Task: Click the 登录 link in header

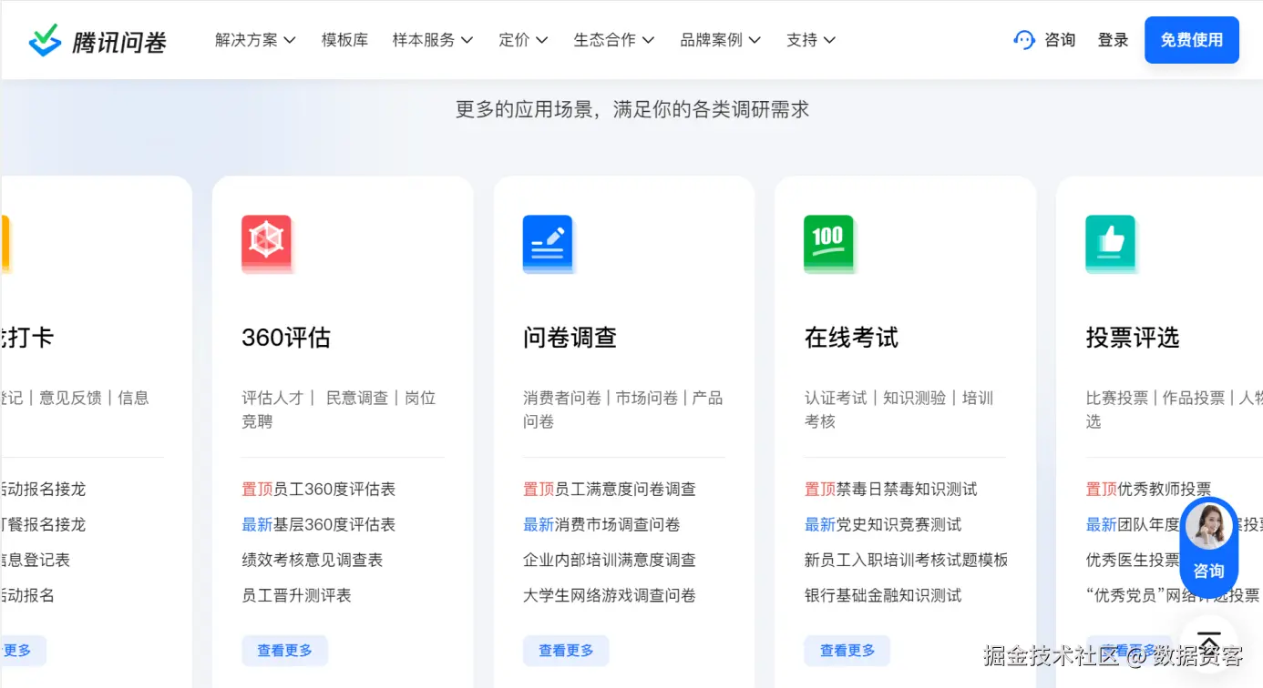Action: [x=1114, y=40]
